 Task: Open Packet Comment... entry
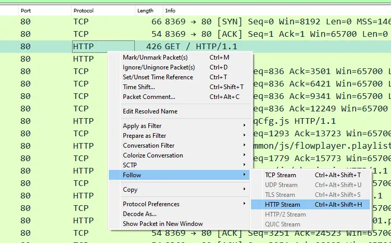[181, 97]
